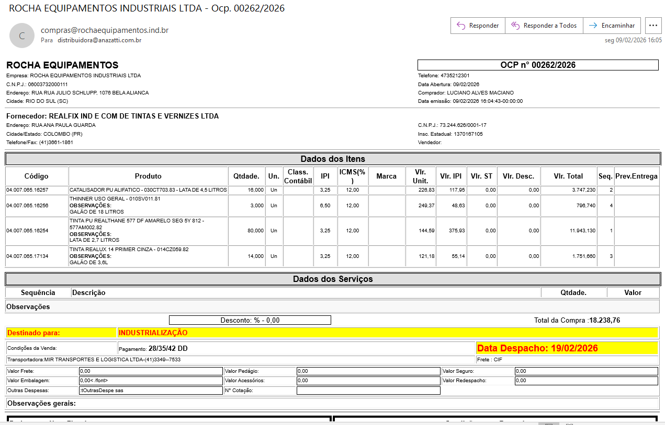Screen dimensions: 665x425
Task: Click the Valor Seguro input field
Action: [586, 371]
